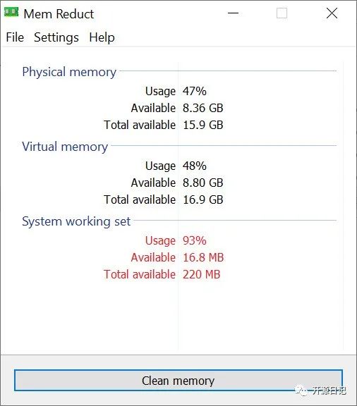Minimize the Mem Reduct window
The height and width of the screenshot is (406, 357).
pos(233,13)
